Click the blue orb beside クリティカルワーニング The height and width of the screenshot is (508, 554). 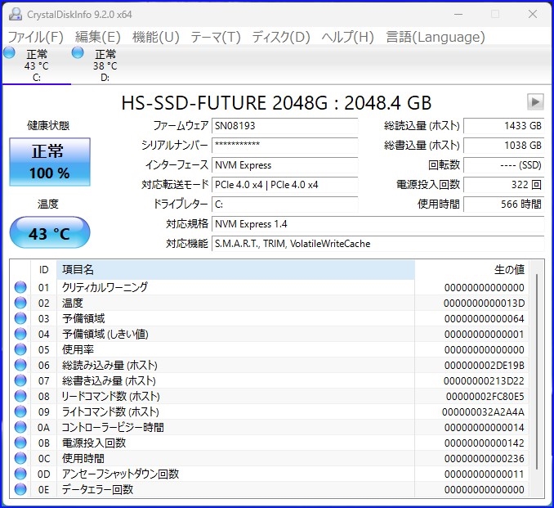pos(20,287)
